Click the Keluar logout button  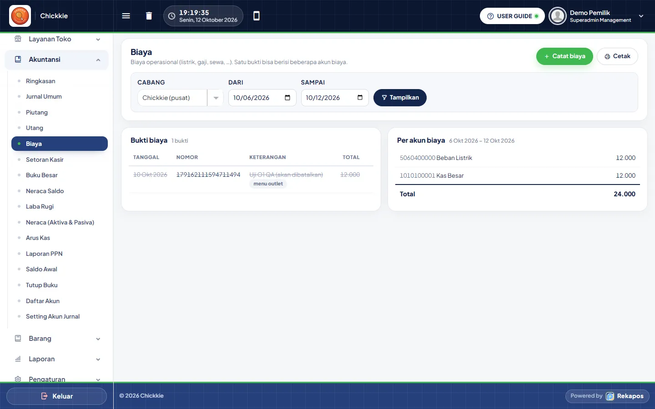click(57, 396)
